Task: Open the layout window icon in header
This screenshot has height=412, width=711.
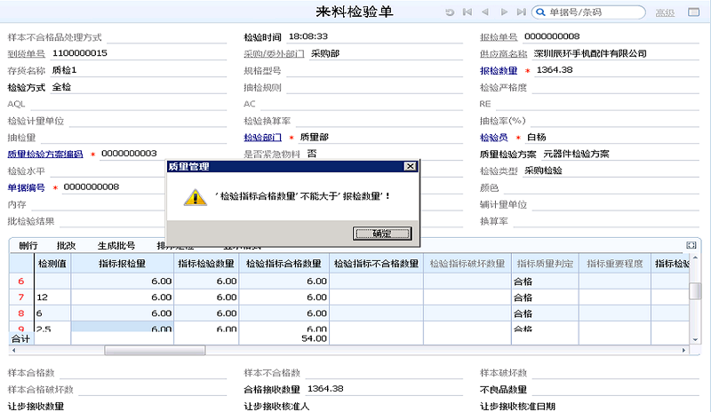Action: (x=694, y=12)
